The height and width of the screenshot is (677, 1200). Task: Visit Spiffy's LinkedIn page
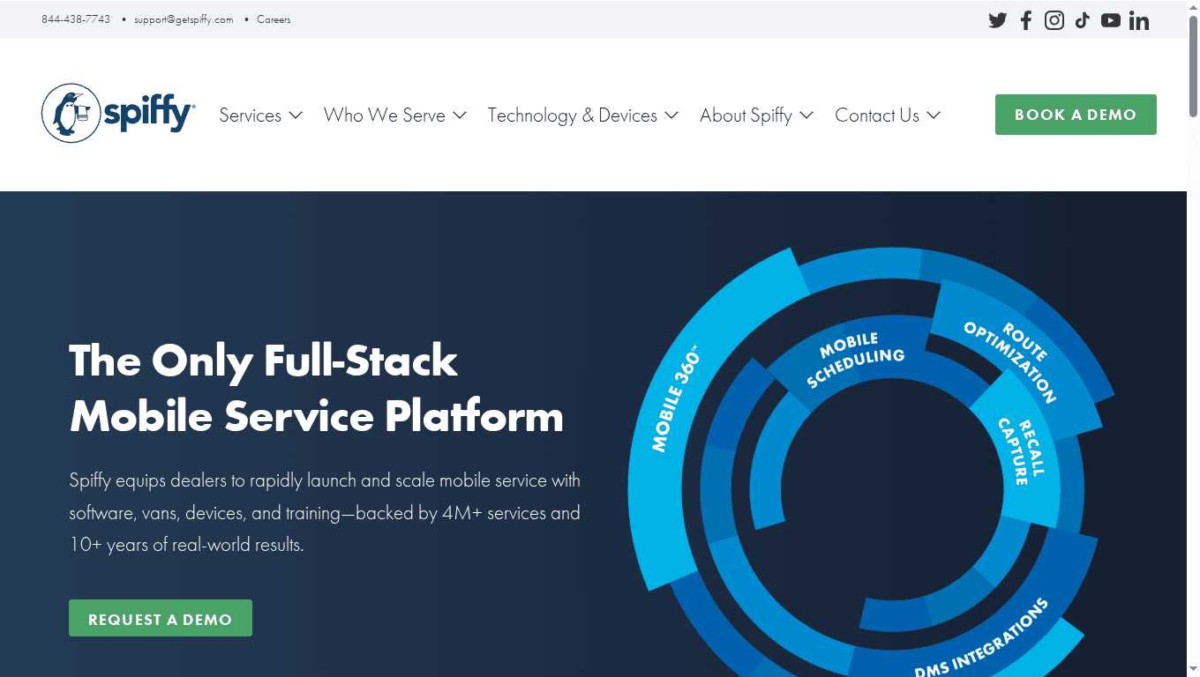tap(1138, 19)
